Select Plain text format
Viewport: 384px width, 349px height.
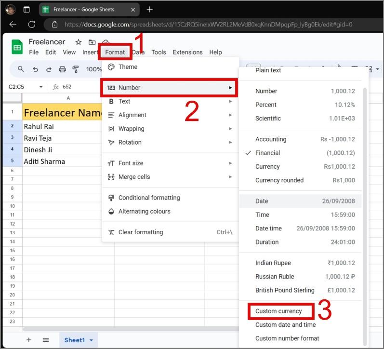tap(300, 70)
